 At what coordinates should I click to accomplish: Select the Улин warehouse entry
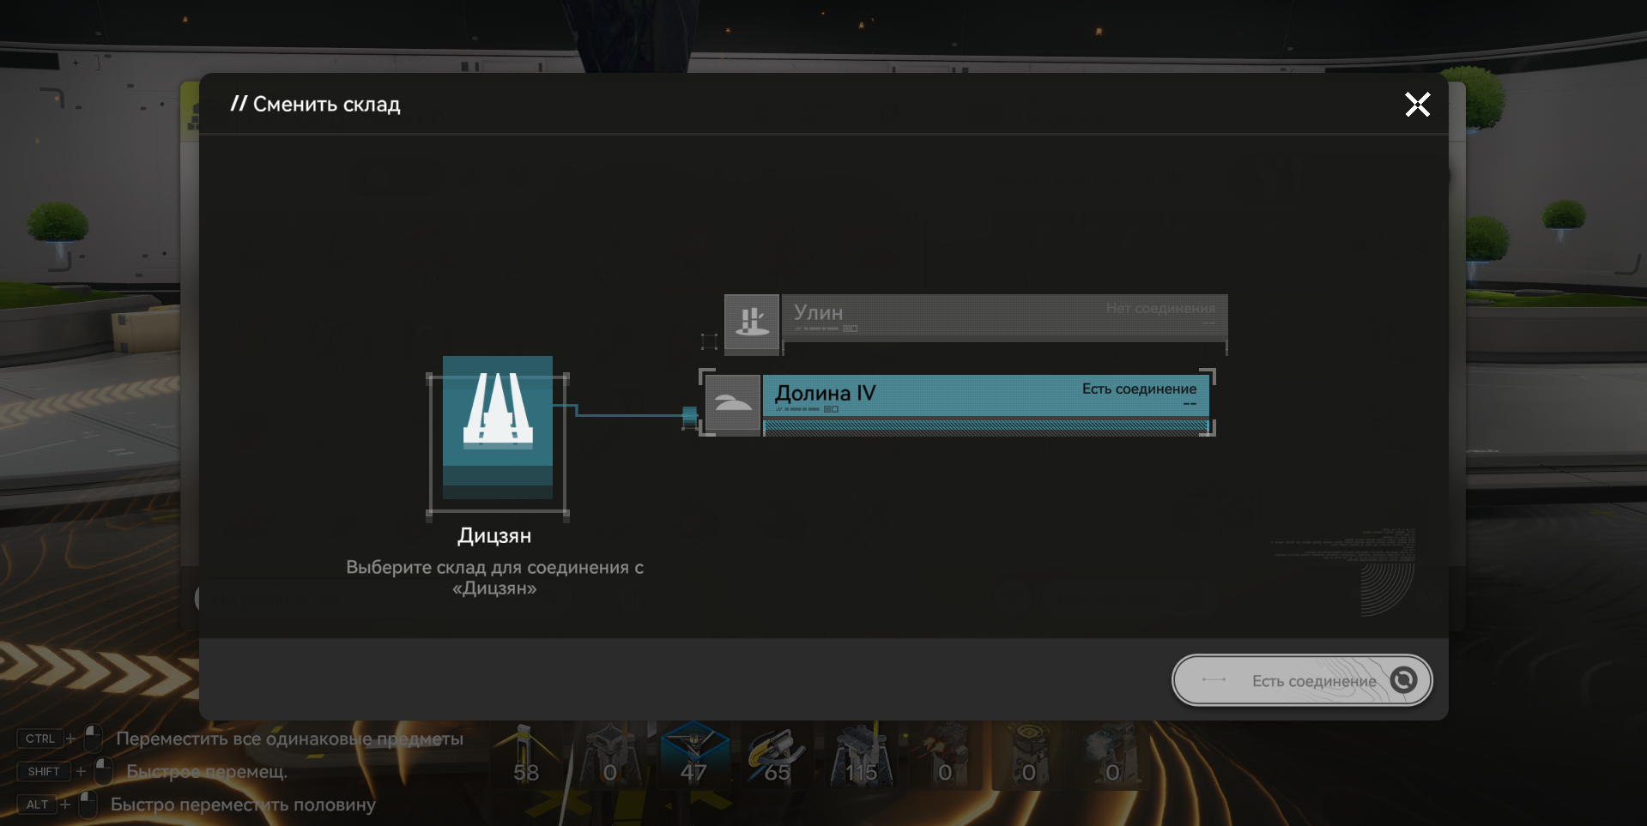coord(1002,317)
